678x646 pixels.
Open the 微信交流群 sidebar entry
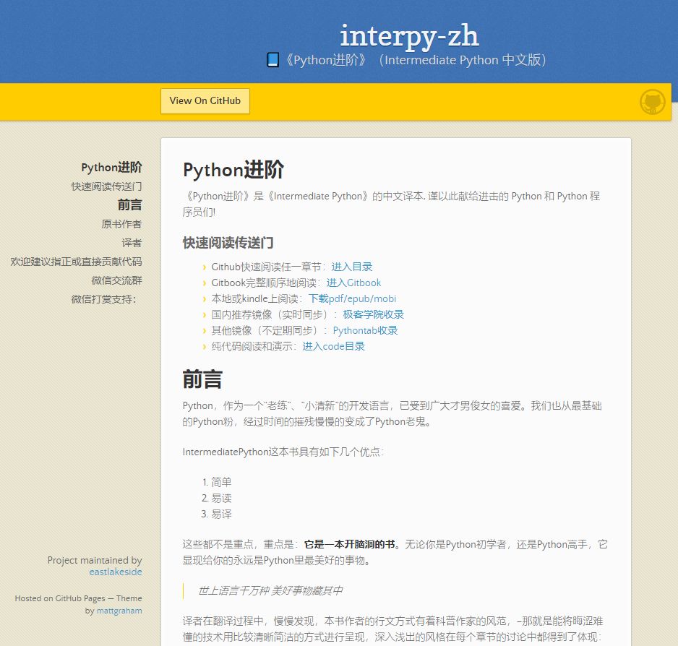coord(117,280)
